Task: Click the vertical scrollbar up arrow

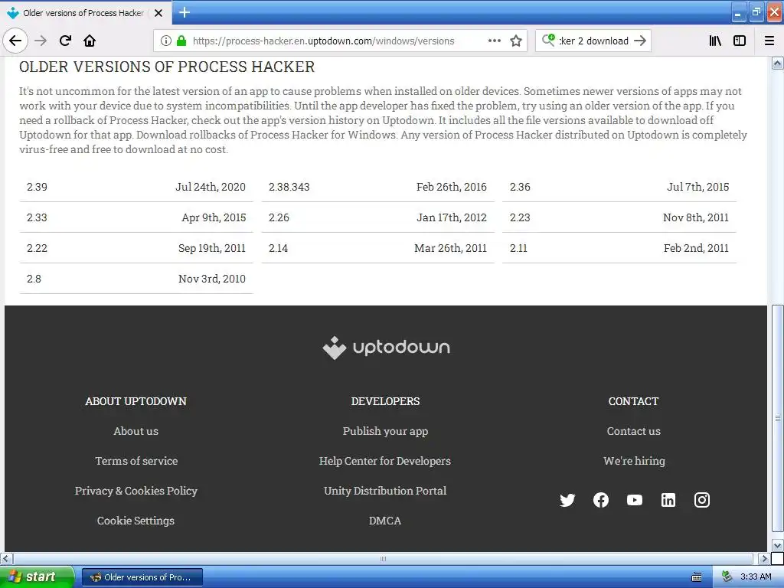Action: point(778,63)
